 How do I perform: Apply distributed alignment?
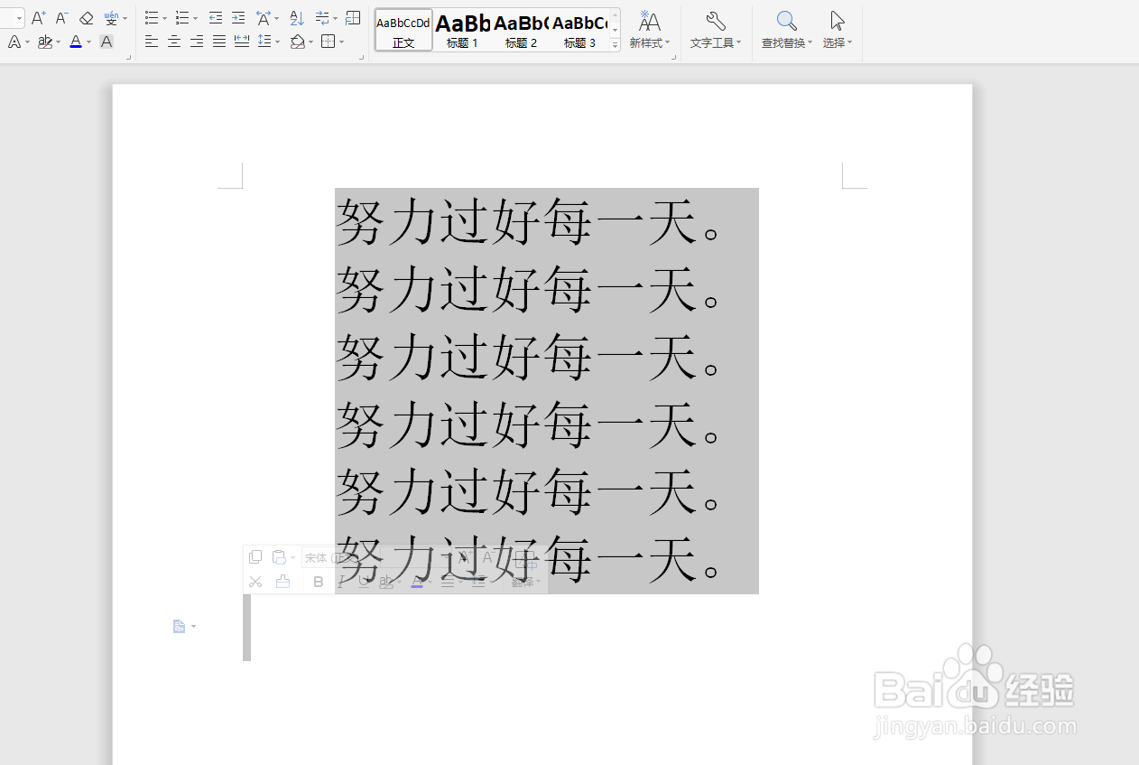pyautogui.click(x=242, y=42)
